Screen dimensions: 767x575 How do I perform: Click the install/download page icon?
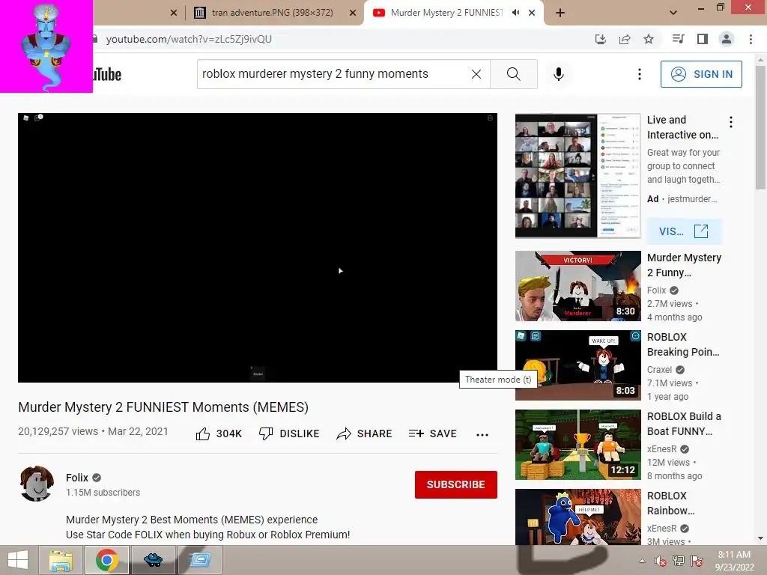pyautogui.click(x=600, y=39)
